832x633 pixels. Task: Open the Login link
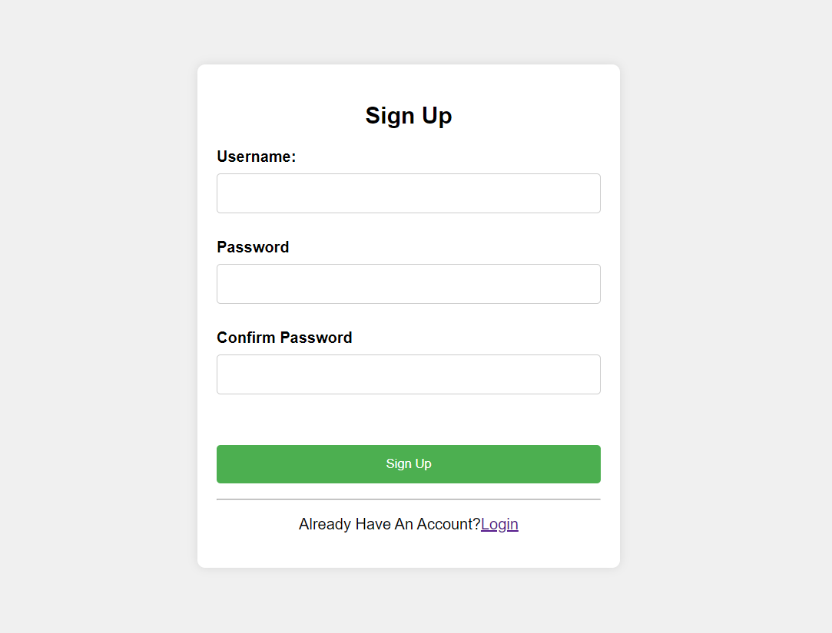point(499,524)
